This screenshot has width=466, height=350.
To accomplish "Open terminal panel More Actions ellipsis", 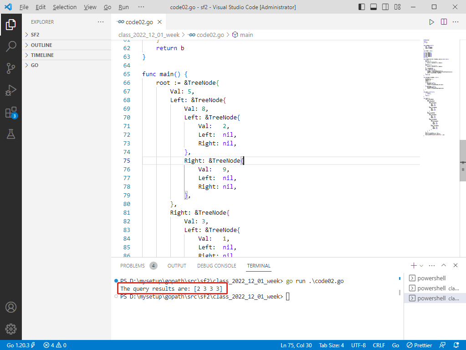I will [432, 266].
